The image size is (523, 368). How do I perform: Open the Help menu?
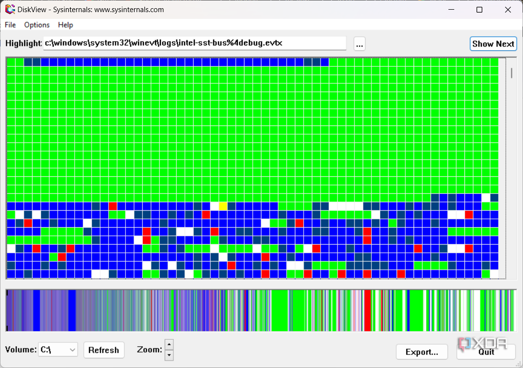point(65,25)
